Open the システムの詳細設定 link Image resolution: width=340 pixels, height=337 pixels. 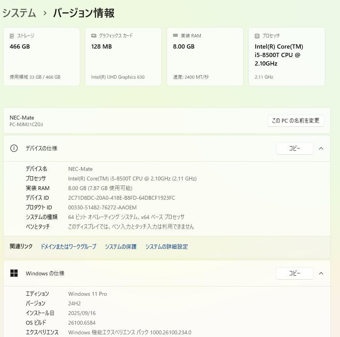point(166,246)
